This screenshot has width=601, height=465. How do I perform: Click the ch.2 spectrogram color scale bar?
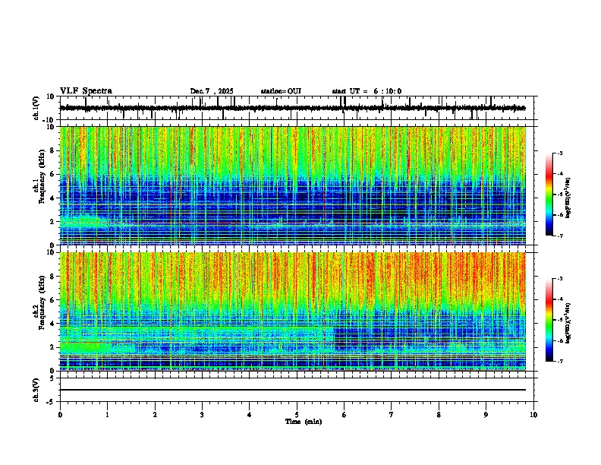[x=549, y=320]
